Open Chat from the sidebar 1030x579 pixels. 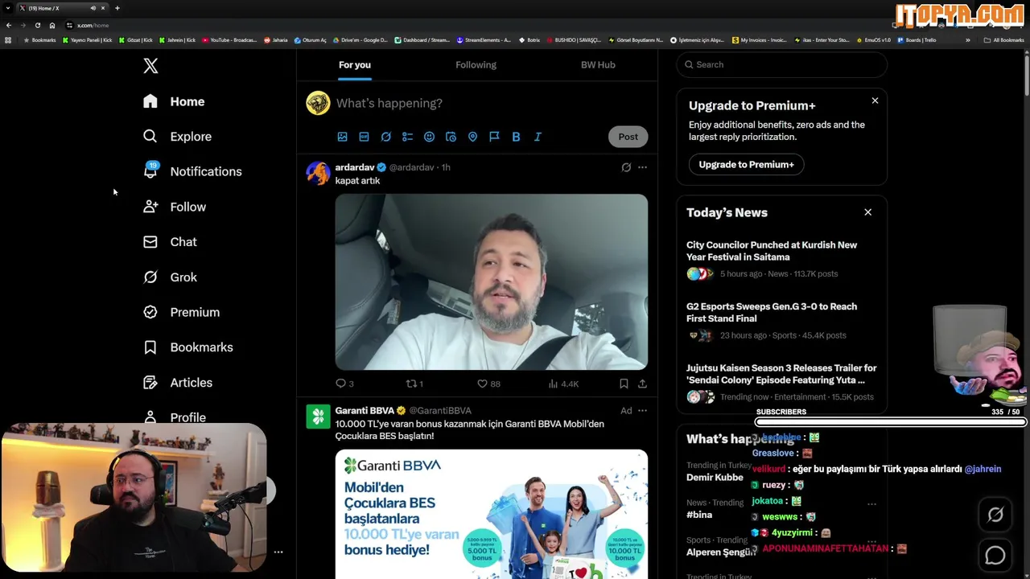(x=169, y=242)
